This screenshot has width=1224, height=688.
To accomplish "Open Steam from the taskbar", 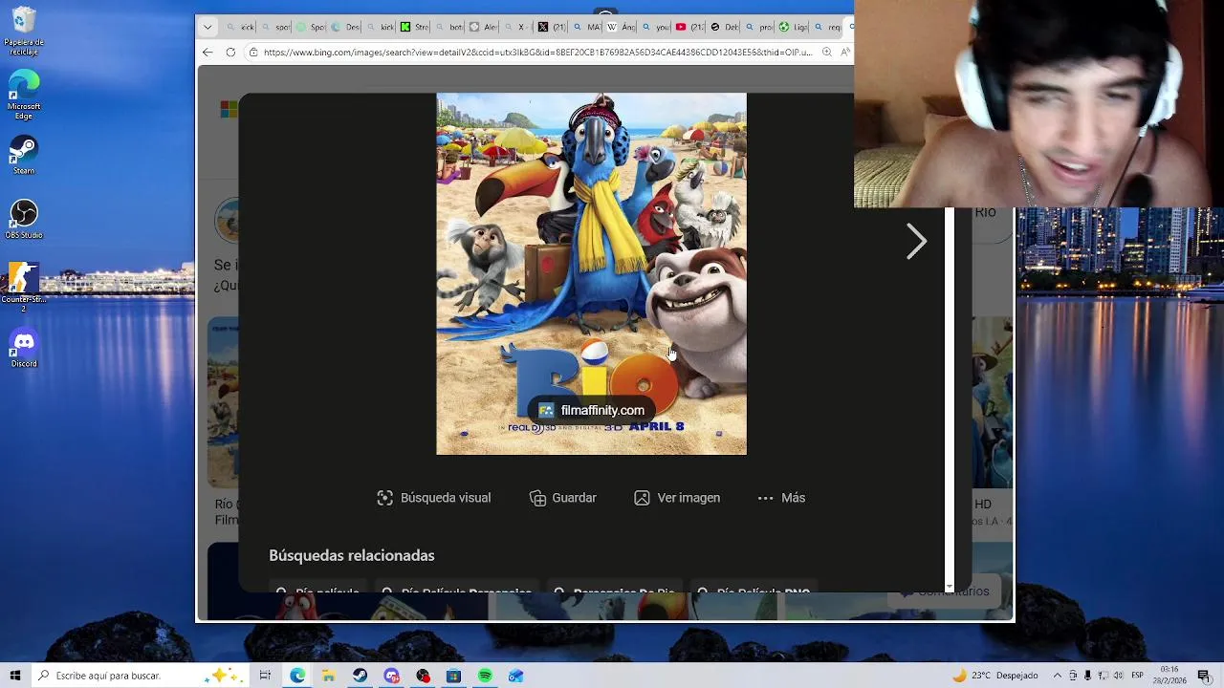I will (x=360, y=676).
